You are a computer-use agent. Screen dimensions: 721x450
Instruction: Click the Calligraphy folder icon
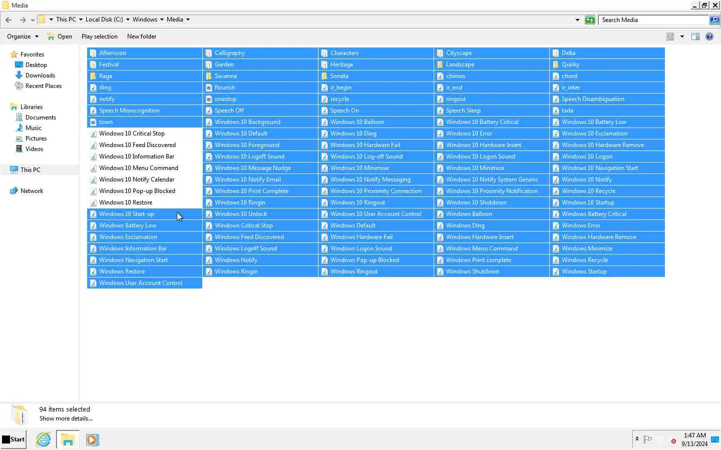[x=209, y=53]
